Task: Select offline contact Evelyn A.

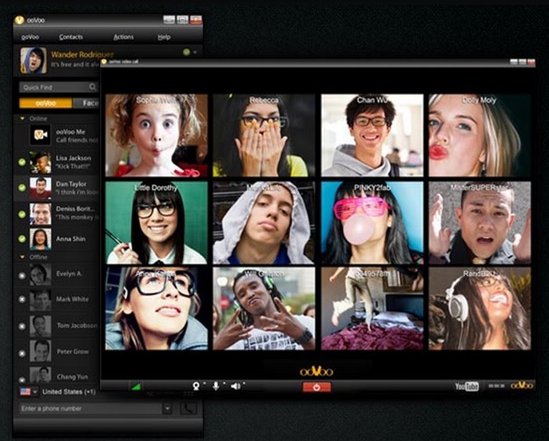Action: click(x=57, y=274)
